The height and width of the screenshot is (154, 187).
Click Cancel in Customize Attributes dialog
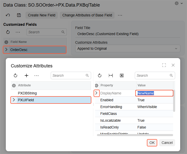pyautogui.click(x=167, y=143)
